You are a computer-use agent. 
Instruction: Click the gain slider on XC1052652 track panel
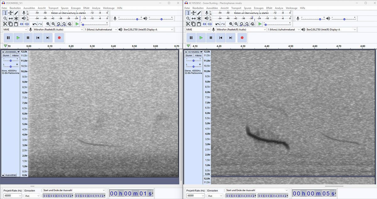[x=194, y=61]
